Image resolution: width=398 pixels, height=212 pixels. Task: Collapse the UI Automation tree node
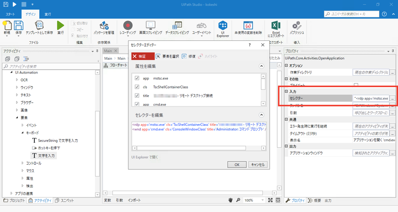click(x=11, y=72)
